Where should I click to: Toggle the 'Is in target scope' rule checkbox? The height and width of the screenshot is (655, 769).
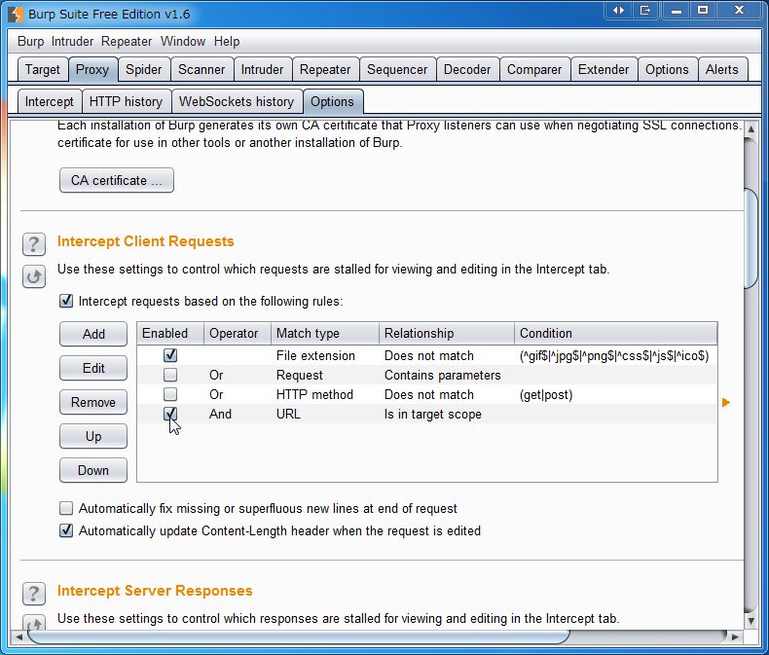(x=170, y=414)
